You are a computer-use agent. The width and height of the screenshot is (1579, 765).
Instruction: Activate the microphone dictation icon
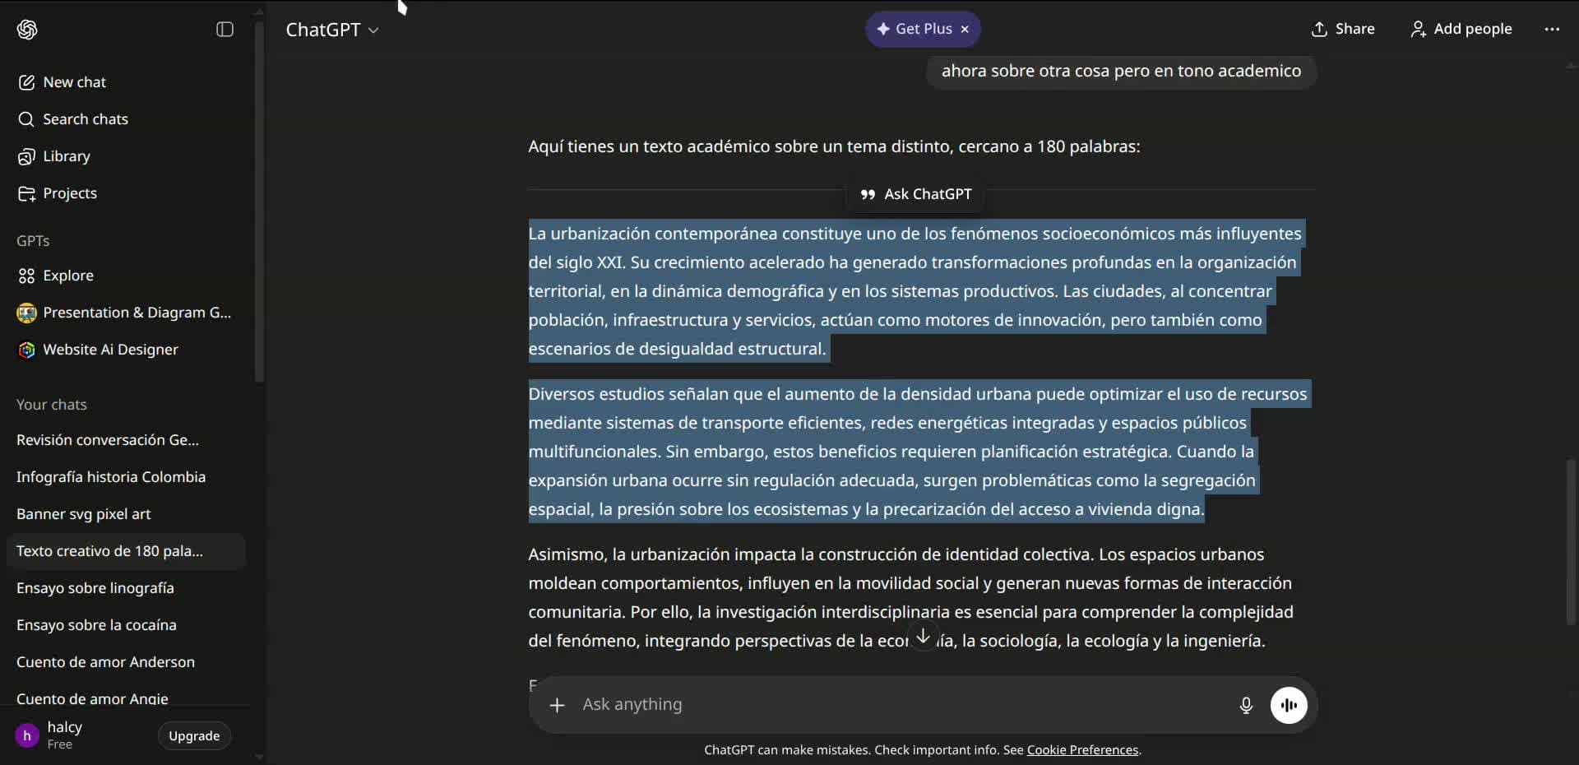[1246, 705]
